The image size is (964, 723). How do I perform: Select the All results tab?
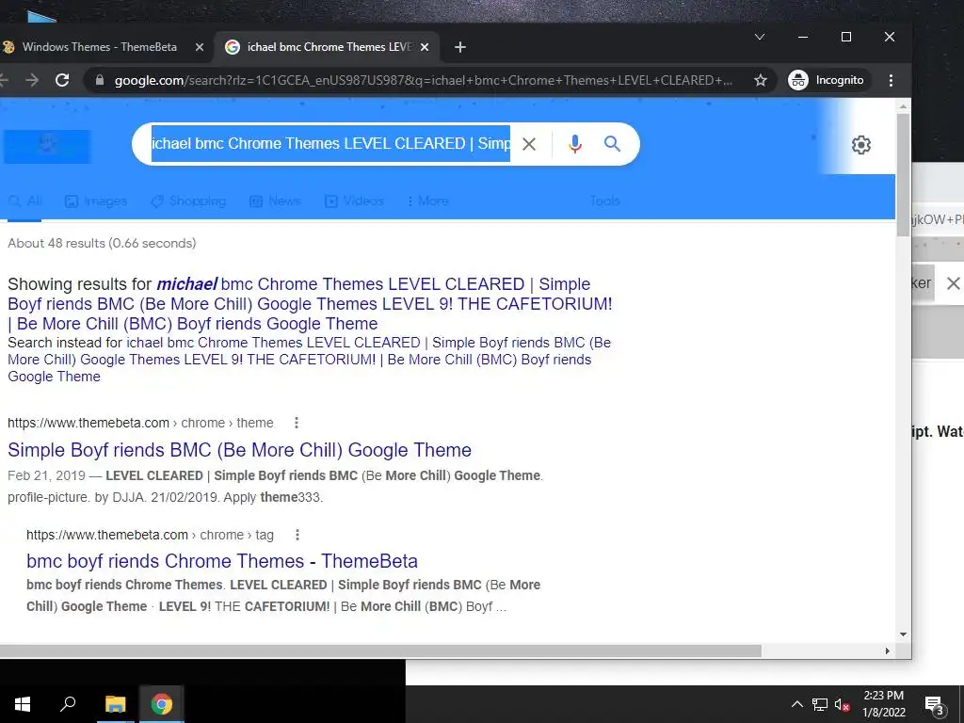pos(25,201)
